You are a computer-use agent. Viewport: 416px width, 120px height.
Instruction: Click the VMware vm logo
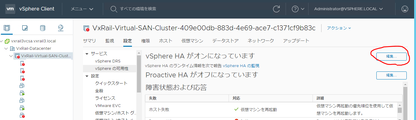[11, 9]
